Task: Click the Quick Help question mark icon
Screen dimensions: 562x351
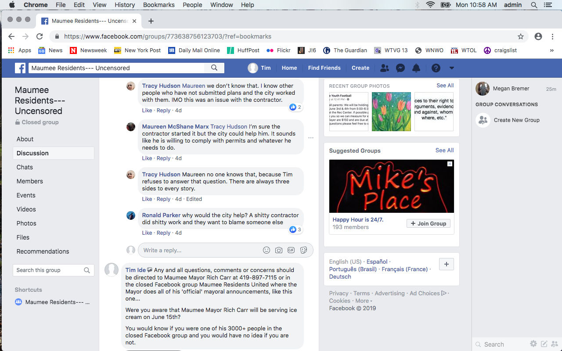Action: coord(436,68)
